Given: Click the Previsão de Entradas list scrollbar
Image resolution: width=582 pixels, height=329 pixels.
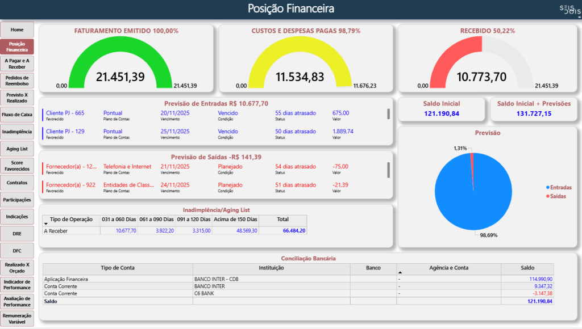Looking at the screenshot, I should click(x=389, y=114).
